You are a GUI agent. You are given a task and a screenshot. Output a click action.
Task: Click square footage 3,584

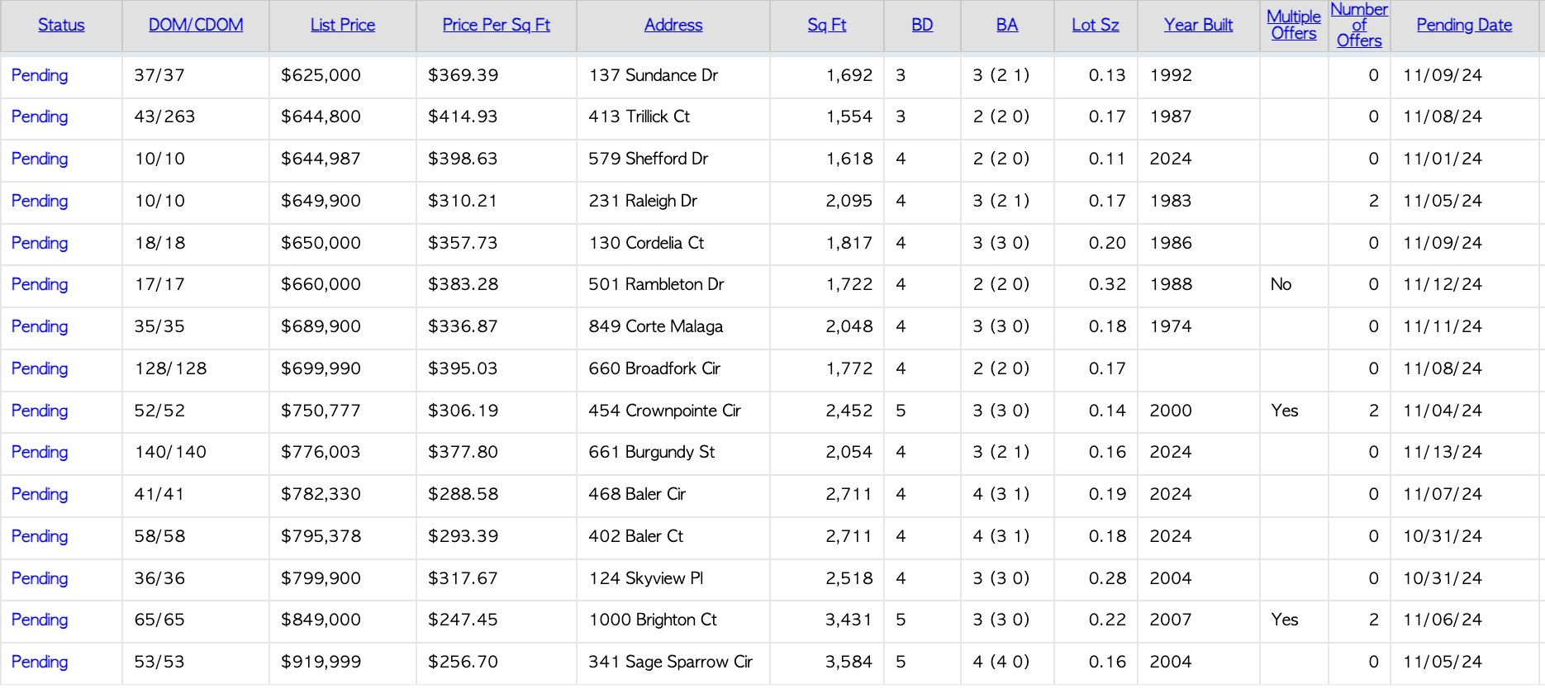(x=849, y=662)
